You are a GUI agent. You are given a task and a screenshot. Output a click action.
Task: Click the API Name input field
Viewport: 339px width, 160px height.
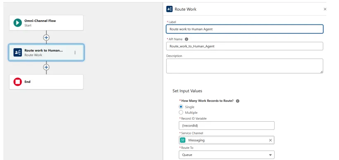pos(244,46)
